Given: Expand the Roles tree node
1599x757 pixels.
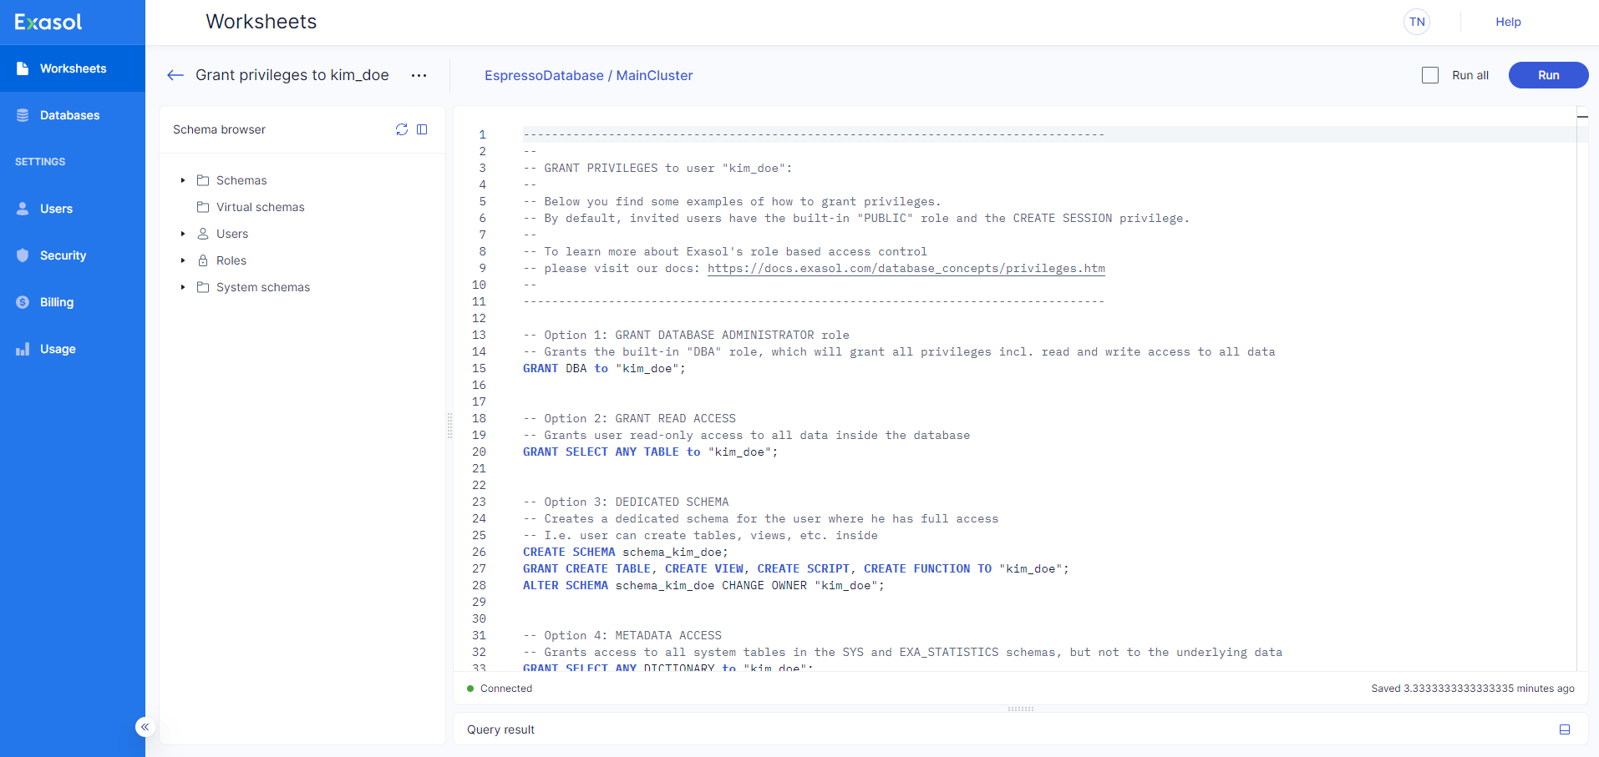Looking at the screenshot, I should point(183,260).
